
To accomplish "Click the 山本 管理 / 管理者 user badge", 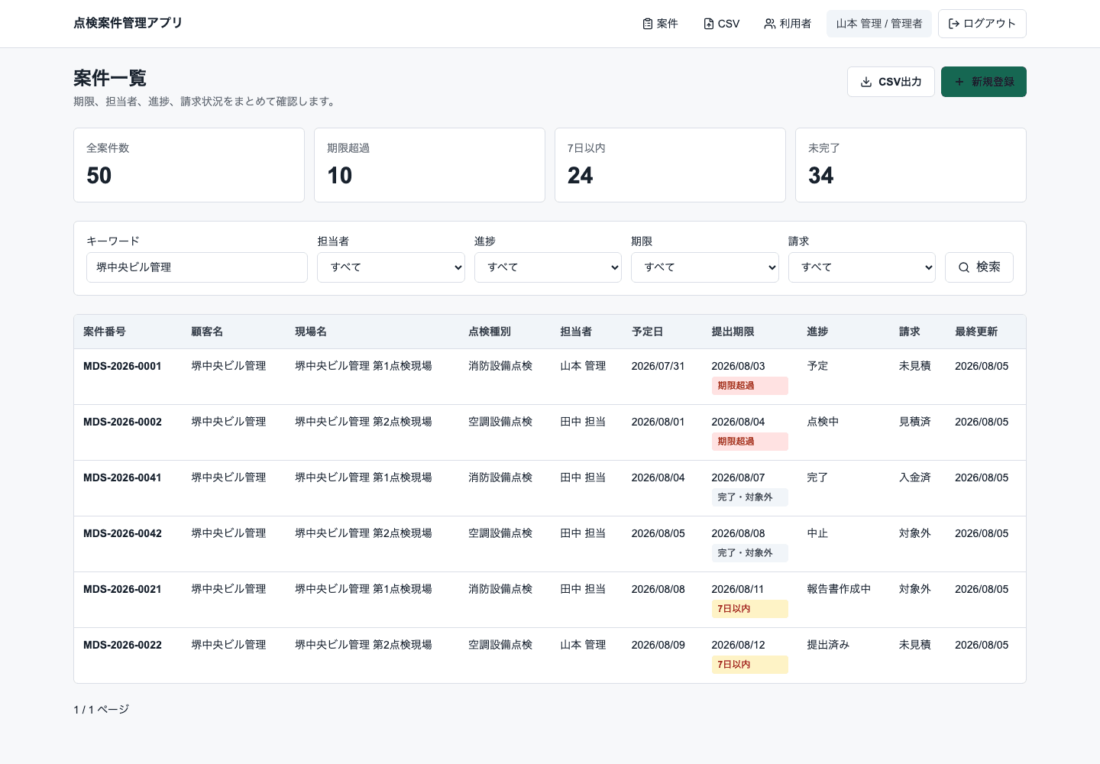I will point(879,24).
